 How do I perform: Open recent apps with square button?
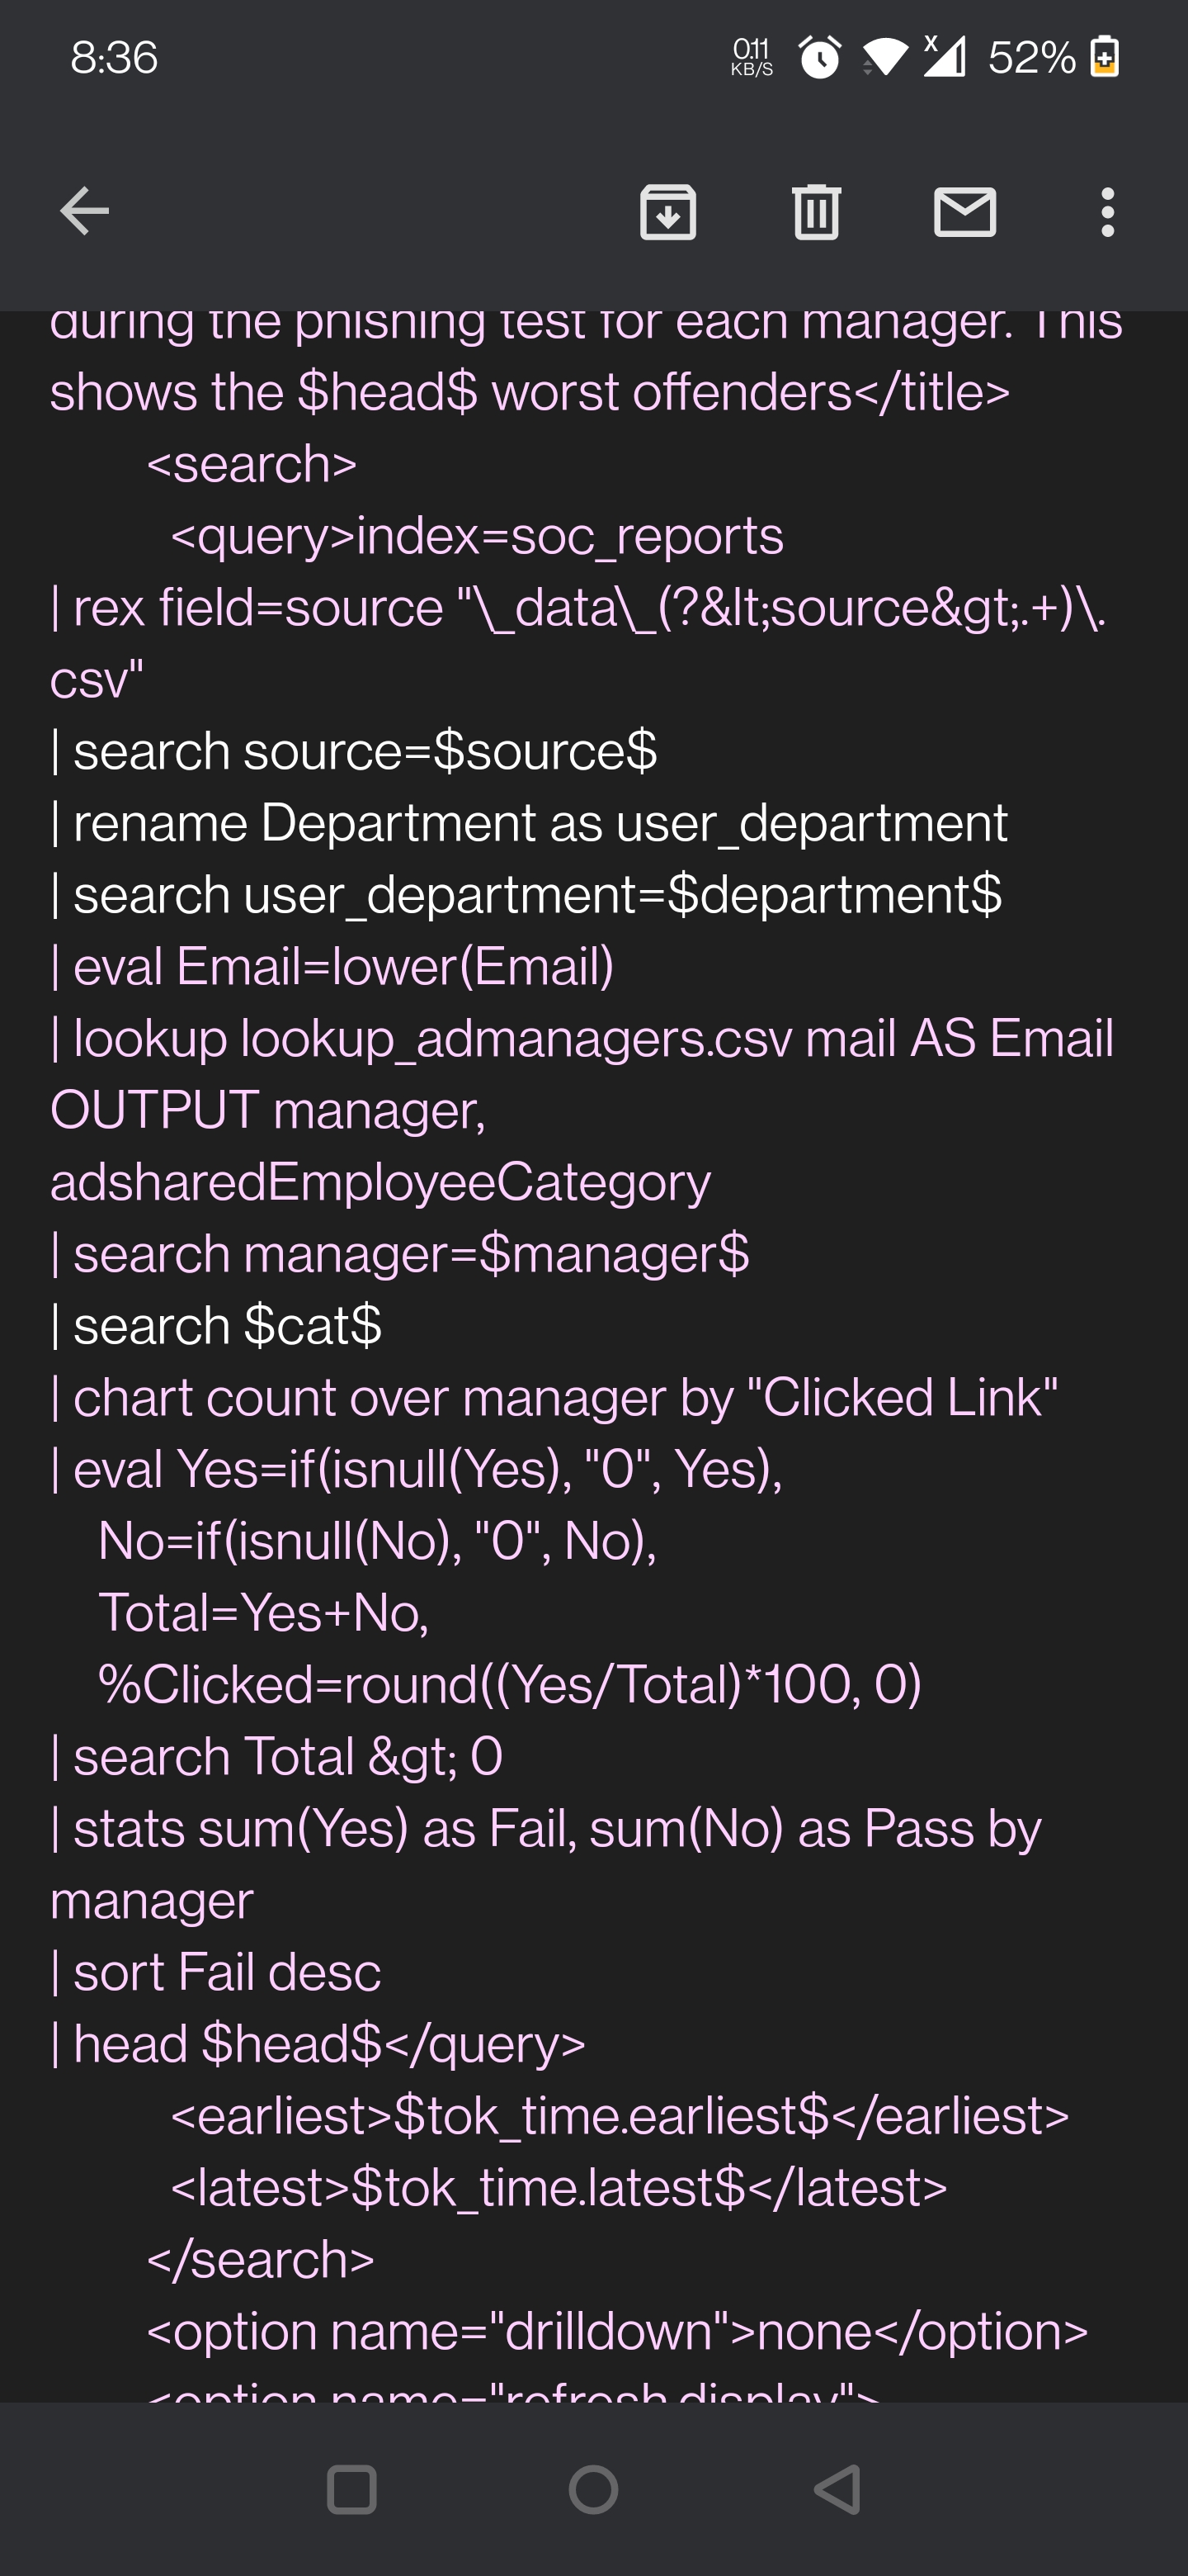[x=351, y=2489]
